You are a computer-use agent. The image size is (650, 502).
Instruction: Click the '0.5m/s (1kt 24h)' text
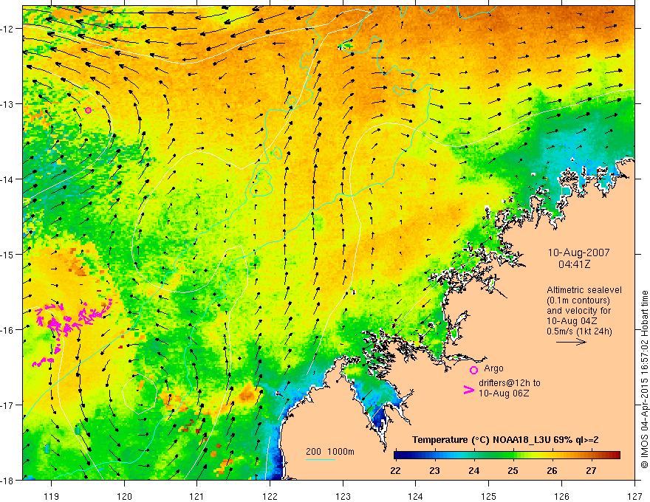coord(579,331)
